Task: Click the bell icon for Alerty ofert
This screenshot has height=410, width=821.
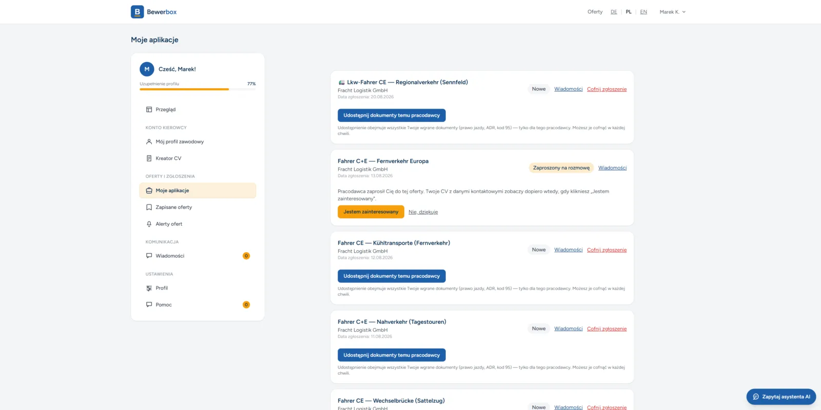Action: pos(149,224)
